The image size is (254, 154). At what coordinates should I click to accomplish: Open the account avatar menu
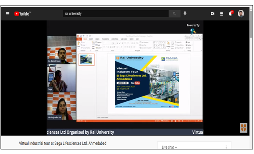point(241,14)
